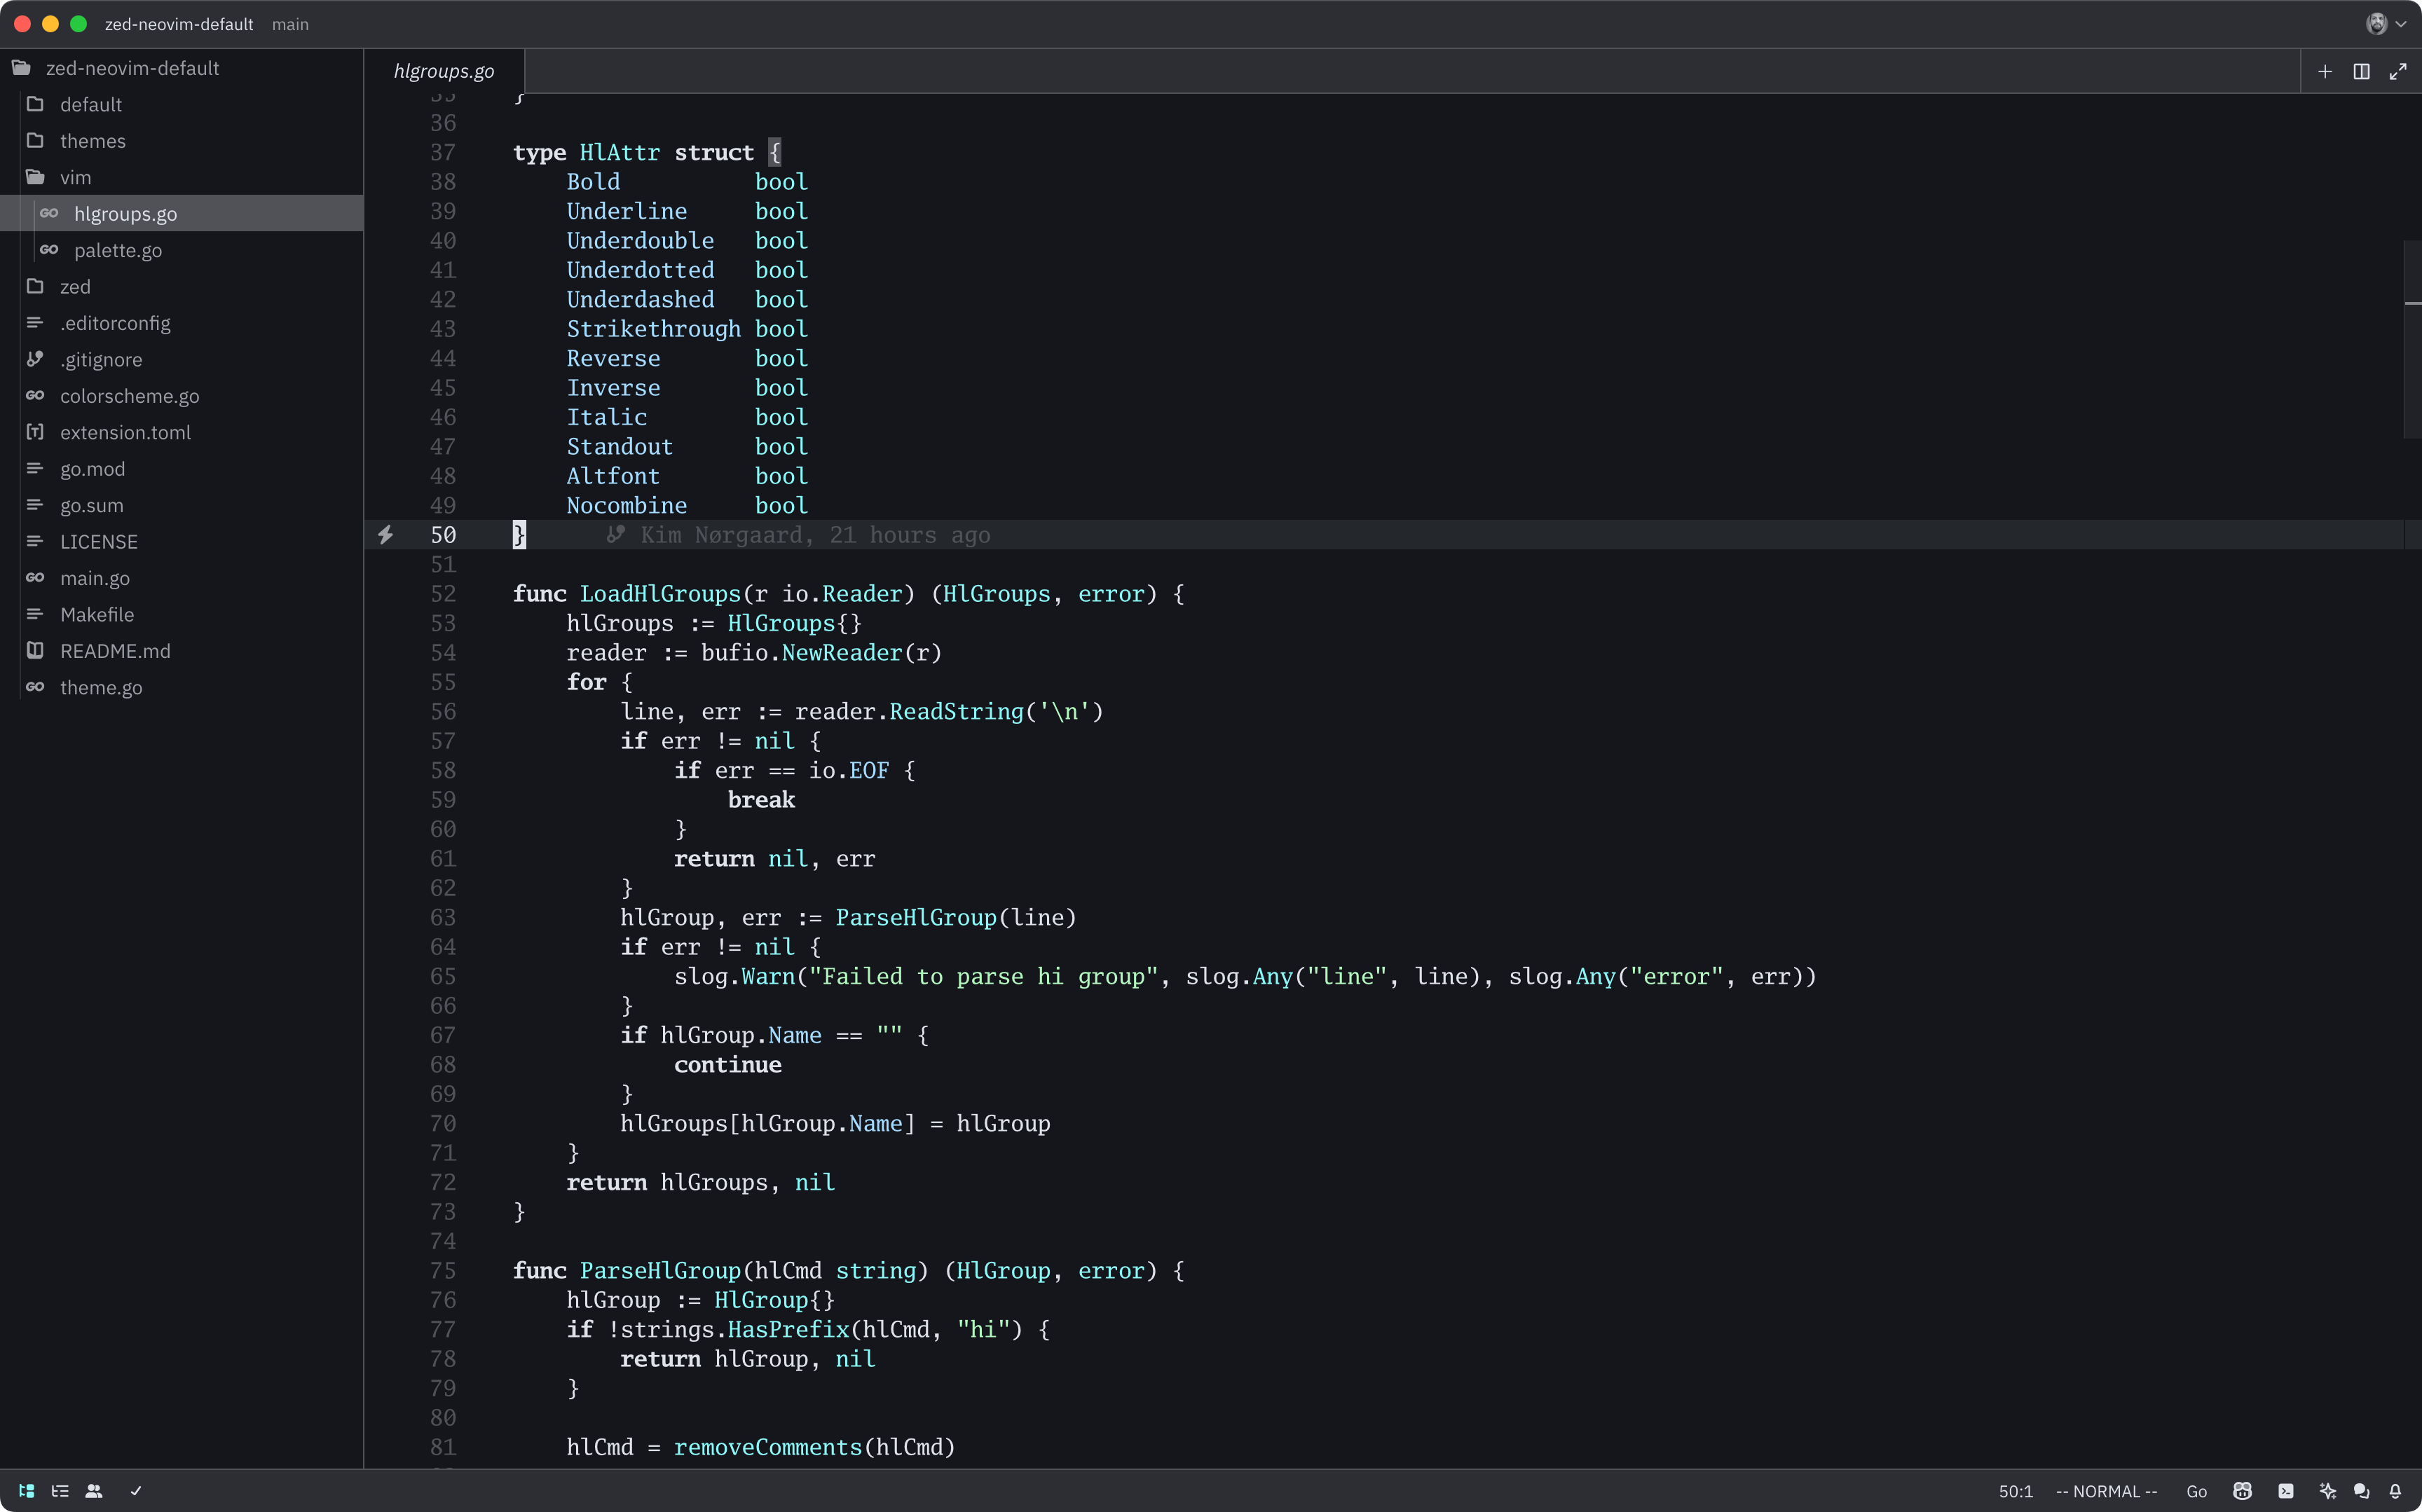Toggle the Outline Panel icon

coord(60,1491)
